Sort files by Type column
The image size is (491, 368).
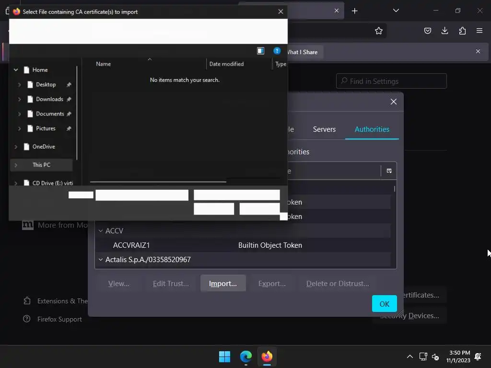tap(281, 64)
